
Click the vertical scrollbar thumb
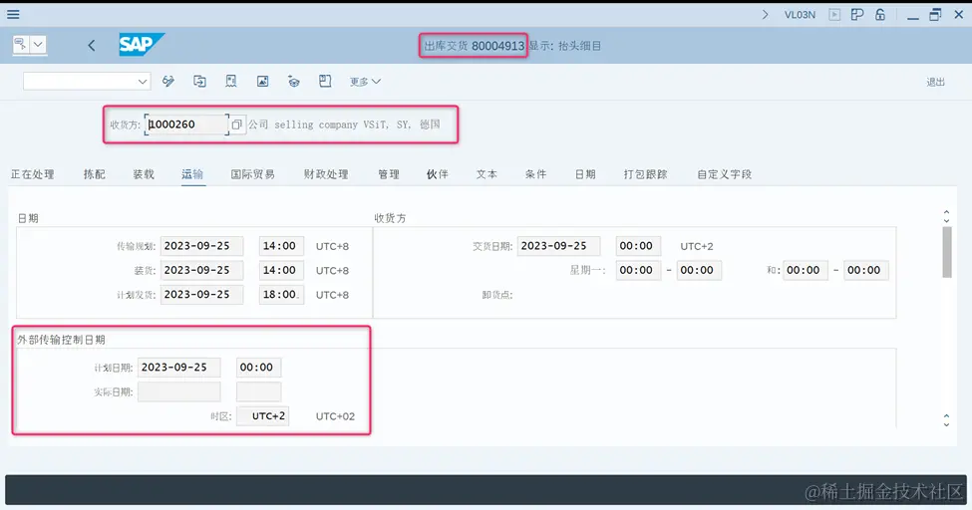947,252
